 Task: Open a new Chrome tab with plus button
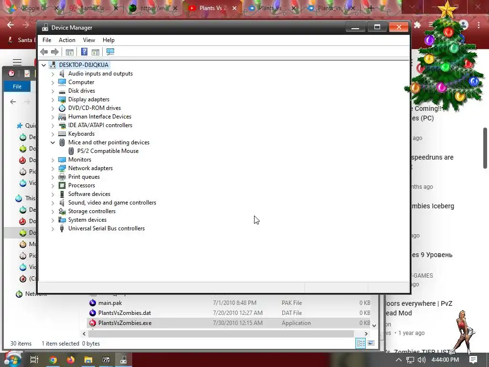(x=371, y=8)
